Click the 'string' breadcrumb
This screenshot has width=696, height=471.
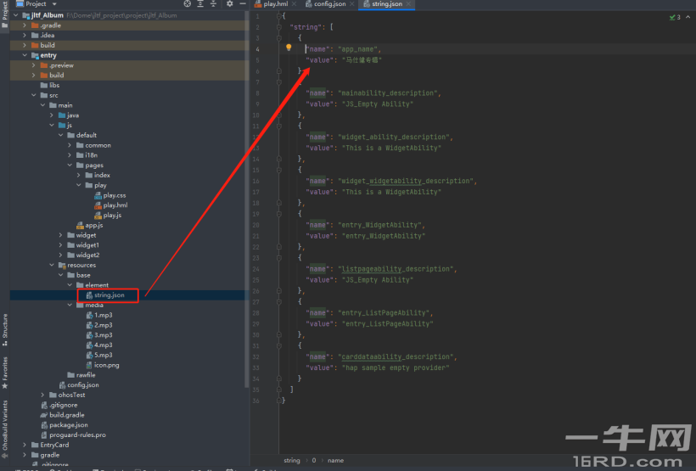(x=292, y=460)
